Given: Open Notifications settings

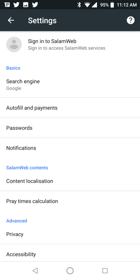Looking at the screenshot, I should 70,148.
